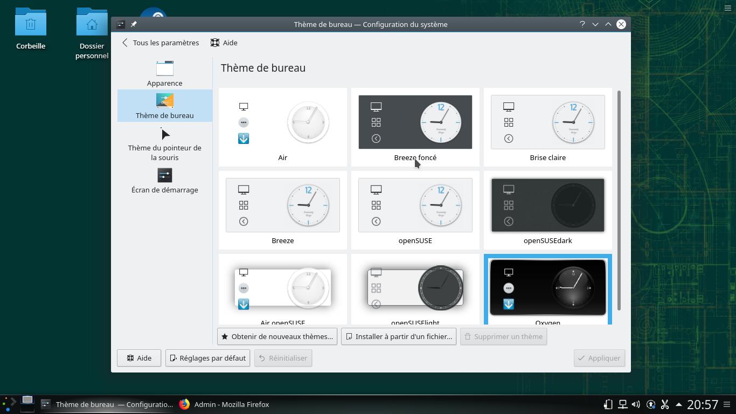Viewport: 736px width, 414px height.
Task: Open the software updates tray icon
Action: click(651, 404)
